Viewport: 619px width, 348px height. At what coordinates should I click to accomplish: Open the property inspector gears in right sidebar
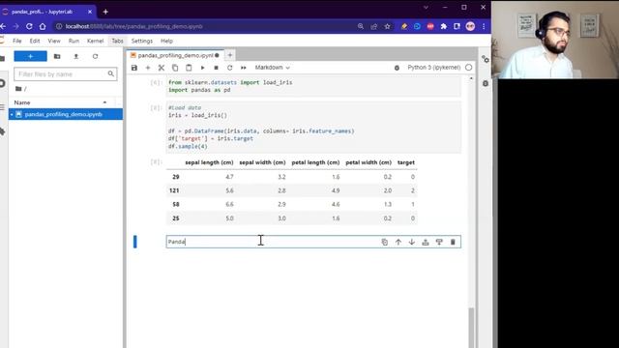[486, 60]
